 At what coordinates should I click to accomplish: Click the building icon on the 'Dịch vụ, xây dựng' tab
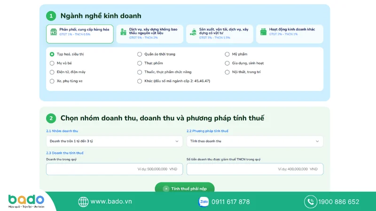(123, 32)
